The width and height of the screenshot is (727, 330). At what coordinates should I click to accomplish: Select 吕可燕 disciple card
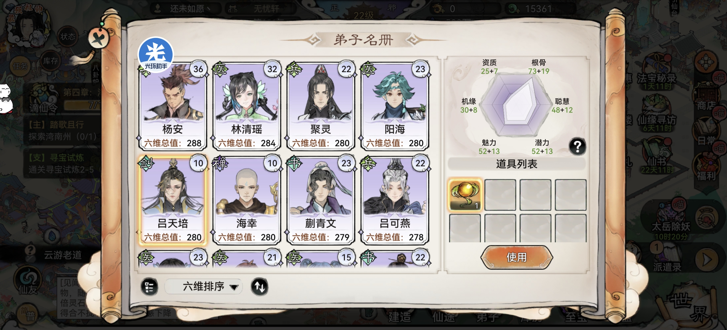[x=395, y=200]
